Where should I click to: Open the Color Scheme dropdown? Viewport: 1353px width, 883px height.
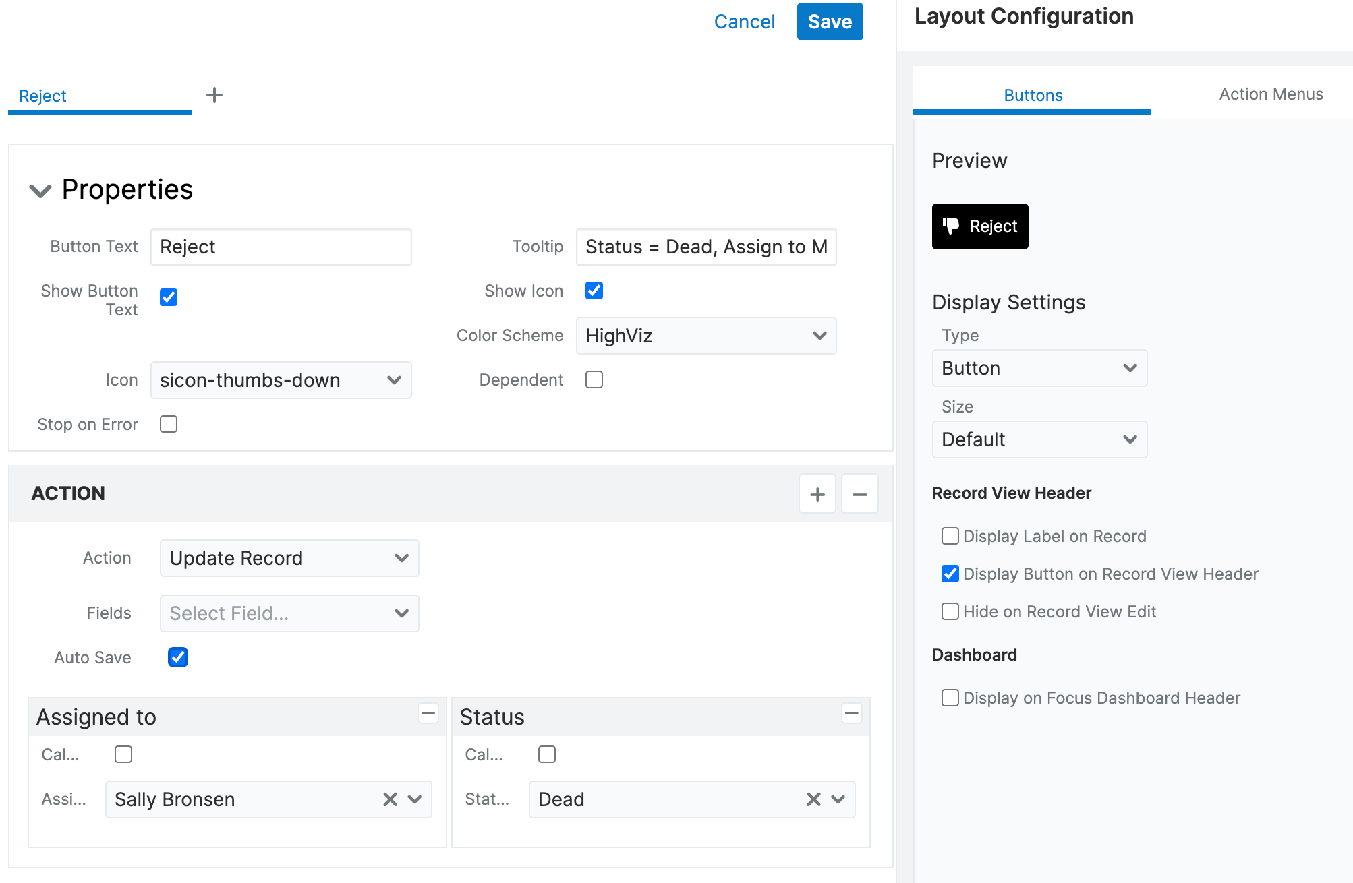coord(706,335)
